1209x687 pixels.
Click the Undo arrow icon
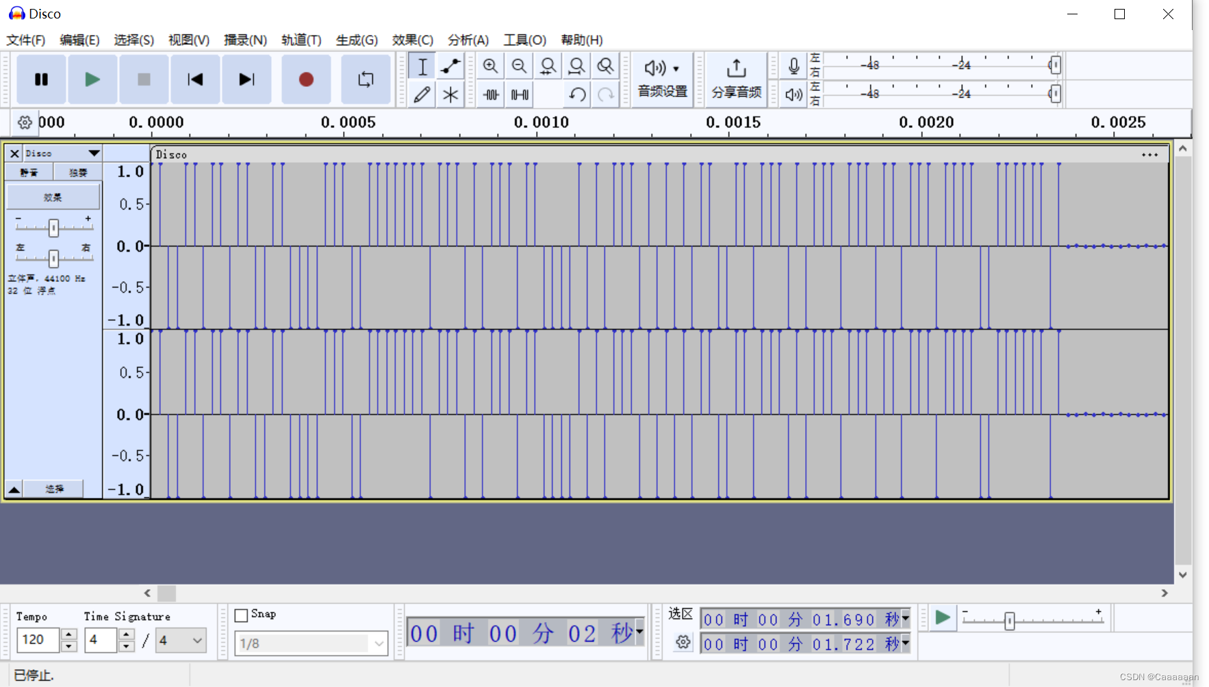click(x=577, y=94)
